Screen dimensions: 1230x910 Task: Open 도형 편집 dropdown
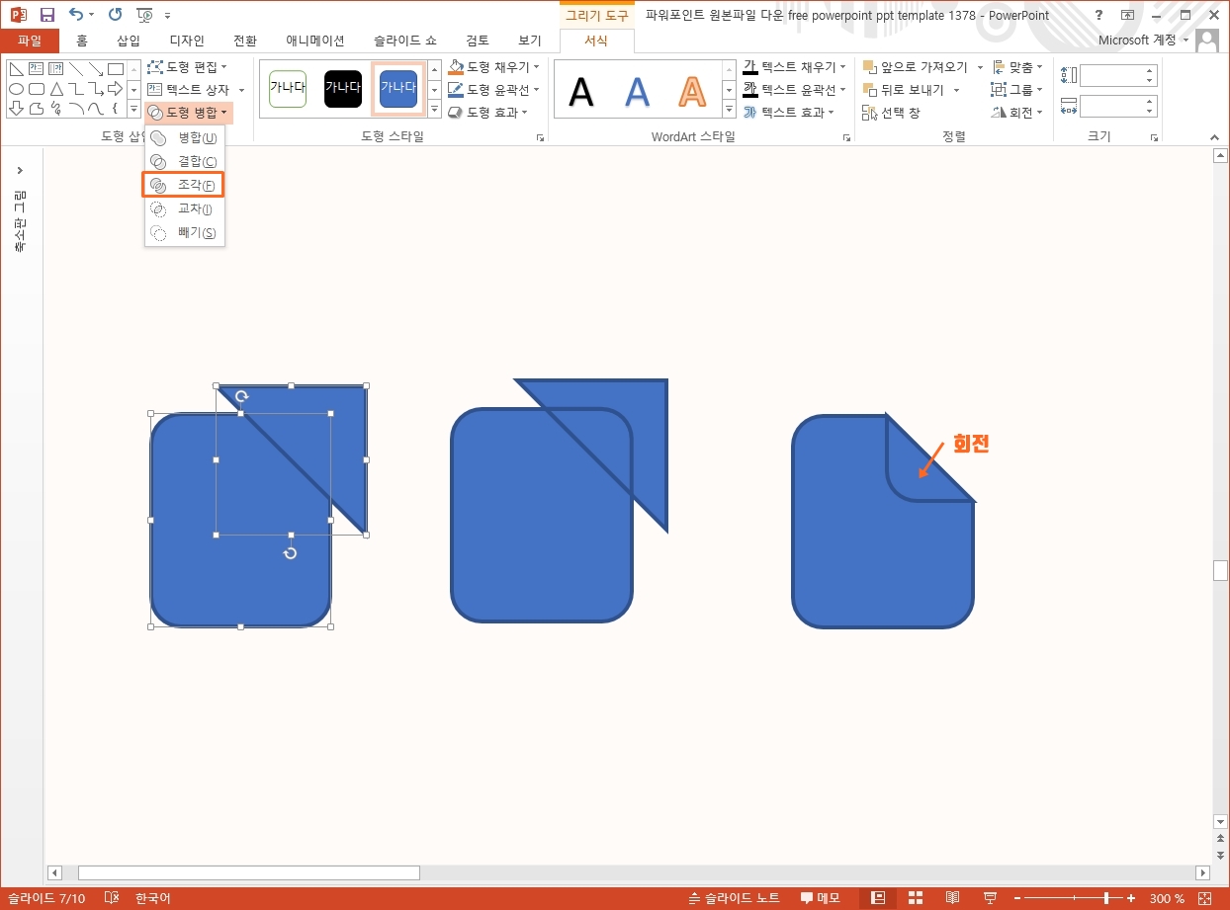(187, 67)
